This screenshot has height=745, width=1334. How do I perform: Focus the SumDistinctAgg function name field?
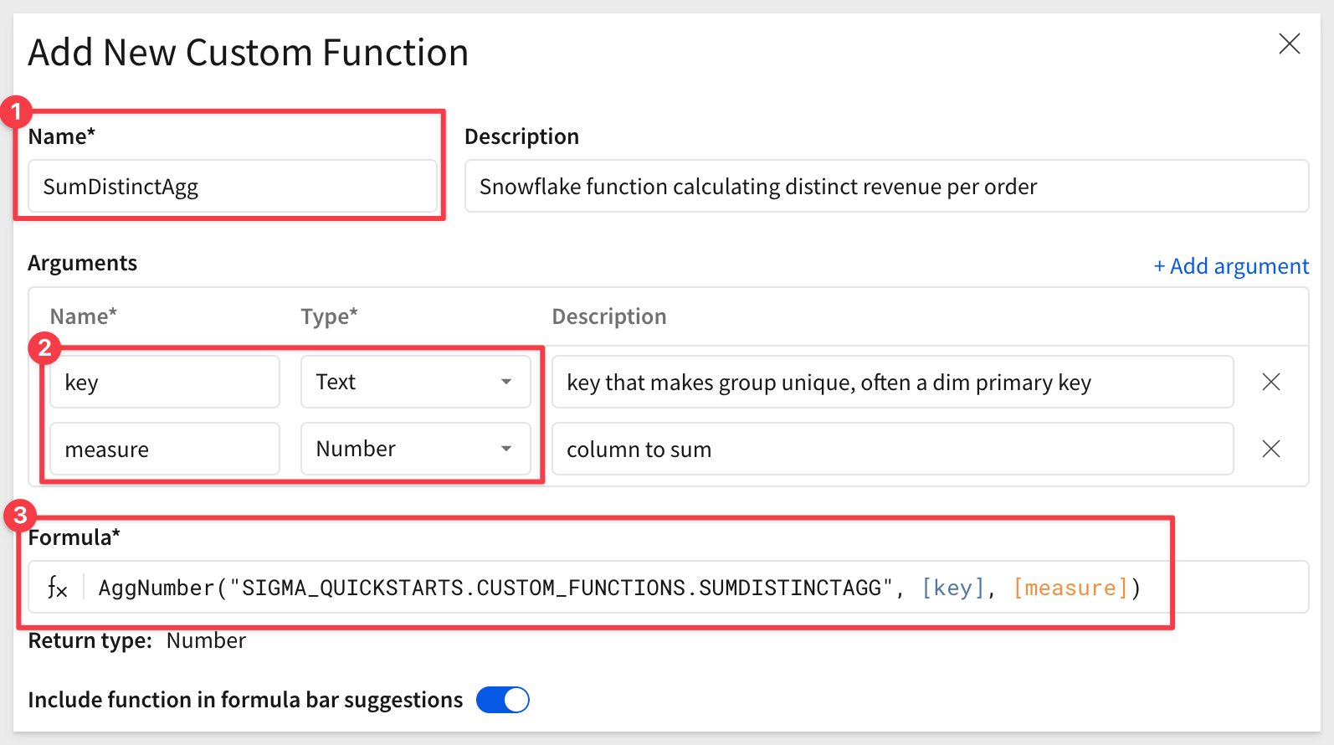click(232, 187)
